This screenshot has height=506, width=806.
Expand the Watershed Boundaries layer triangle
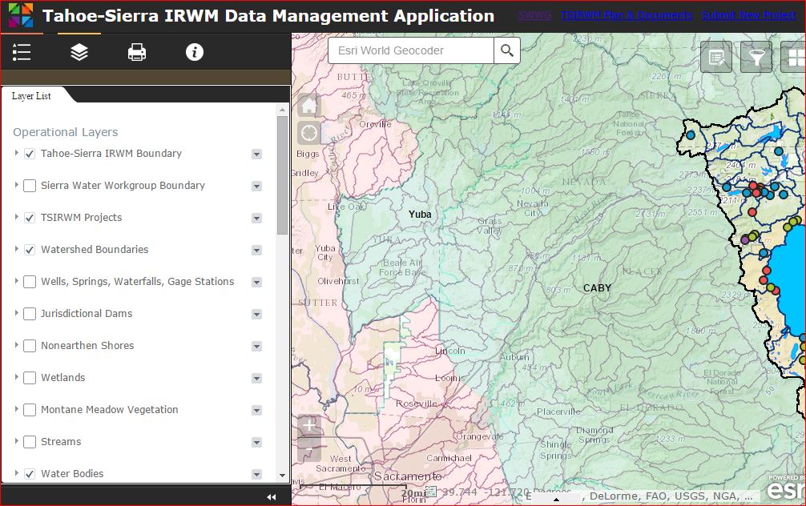(17, 249)
